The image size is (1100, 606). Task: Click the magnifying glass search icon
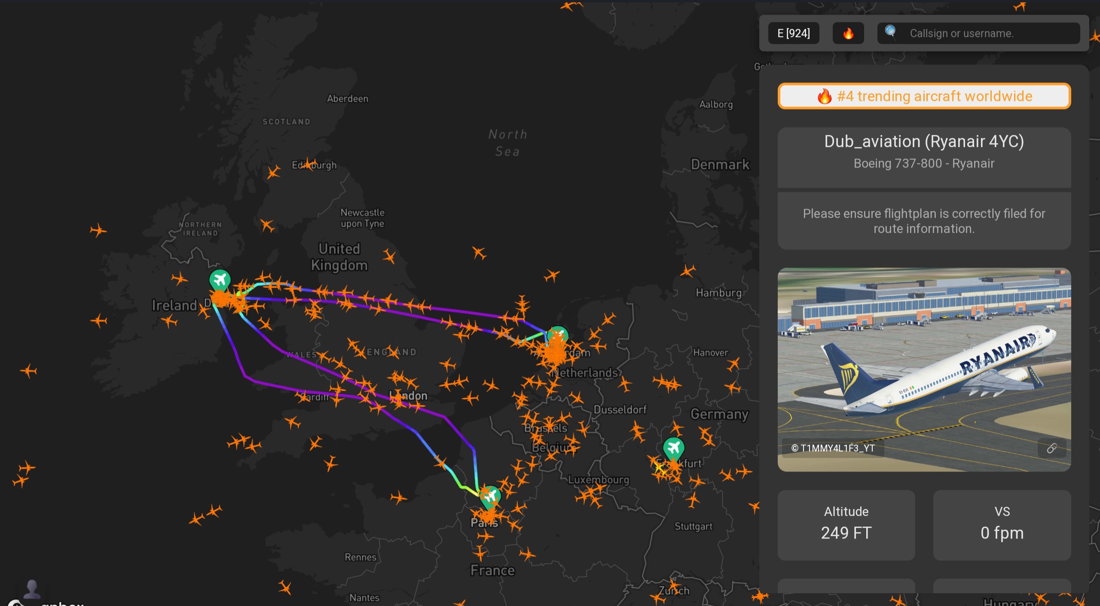890,32
